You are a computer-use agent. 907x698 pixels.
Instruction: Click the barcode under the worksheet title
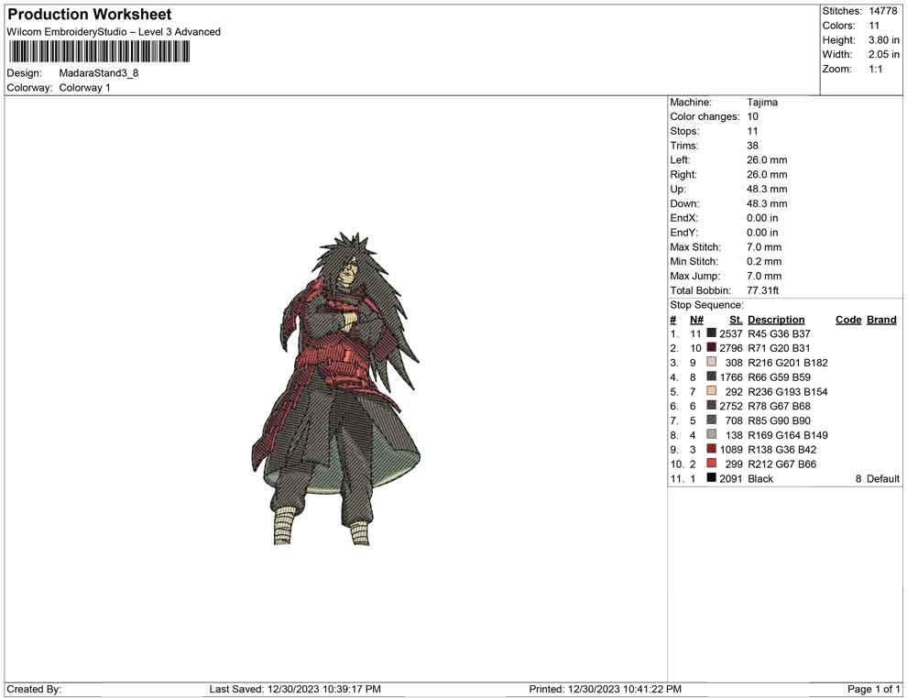(x=100, y=51)
